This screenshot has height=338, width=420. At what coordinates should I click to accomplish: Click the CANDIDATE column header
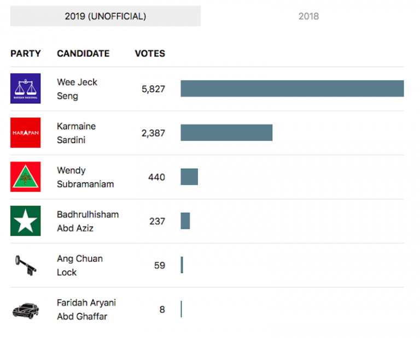[83, 54]
